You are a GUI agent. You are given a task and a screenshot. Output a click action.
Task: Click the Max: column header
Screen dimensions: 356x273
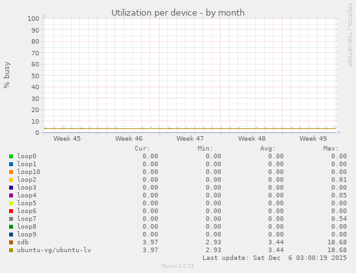pyautogui.click(x=331, y=149)
